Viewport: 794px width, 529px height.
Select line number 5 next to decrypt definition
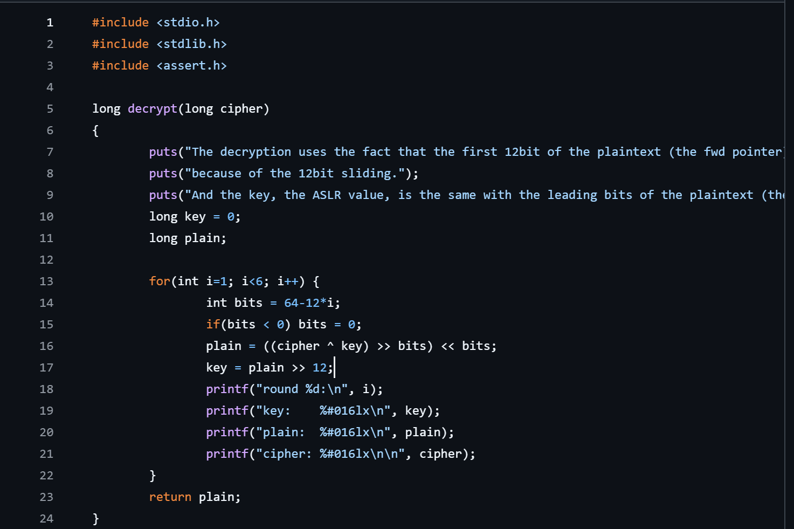tap(50, 109)
